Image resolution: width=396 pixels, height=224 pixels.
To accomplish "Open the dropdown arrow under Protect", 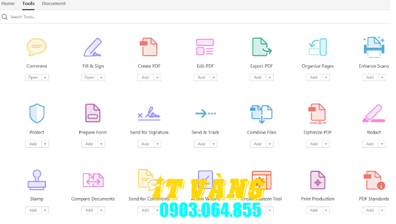I will (45, 144).
